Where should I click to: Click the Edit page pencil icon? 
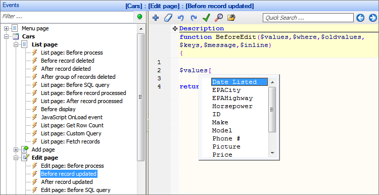[x=25, y=158]
